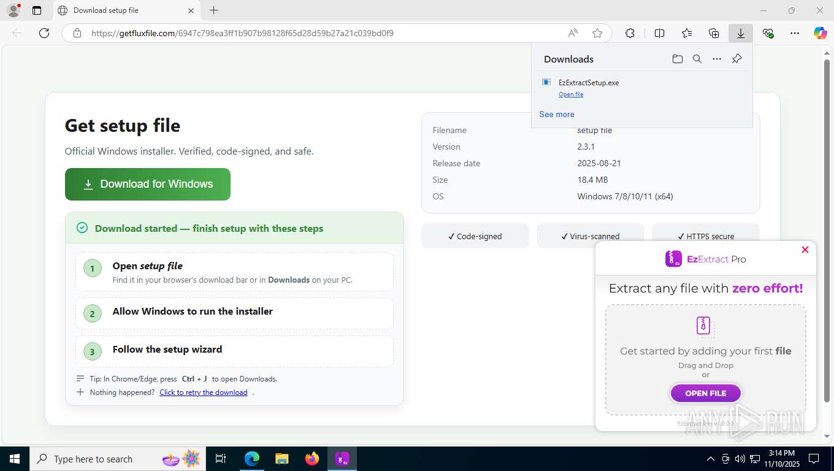Open the Favorites list icon
The width and height of the screenshot is (834, 471).
point(687,33)
